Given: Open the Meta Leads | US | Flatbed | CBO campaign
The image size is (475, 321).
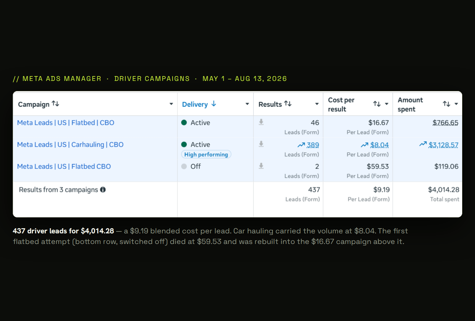Looking at the screenshot, I should (x=65, y=123).
